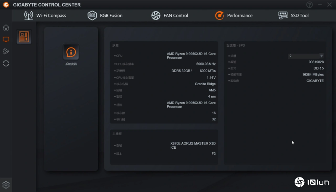Click the RGB Fusion hexagon icon

tap(92, 15)
